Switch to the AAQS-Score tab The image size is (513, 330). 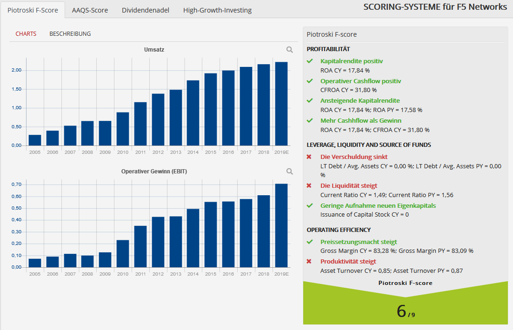[90, 10]
